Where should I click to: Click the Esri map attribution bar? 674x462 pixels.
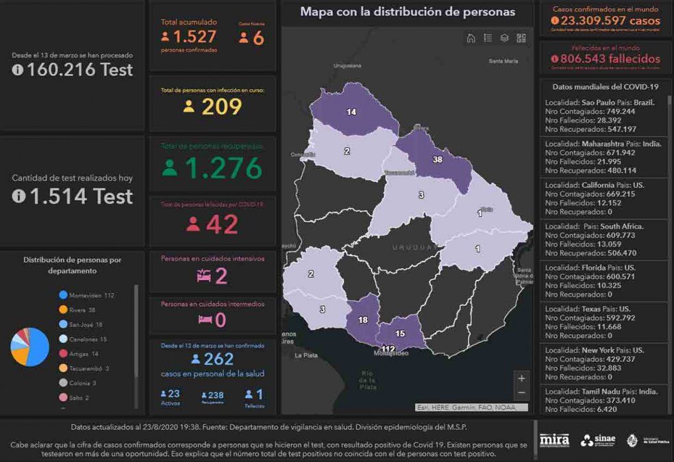point(472,408)
